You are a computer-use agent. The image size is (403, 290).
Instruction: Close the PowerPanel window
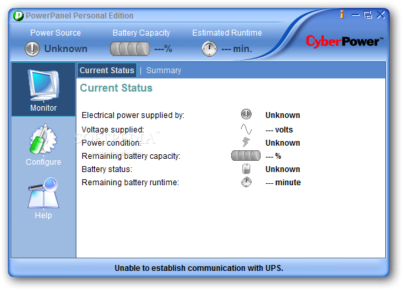[381, 14]
